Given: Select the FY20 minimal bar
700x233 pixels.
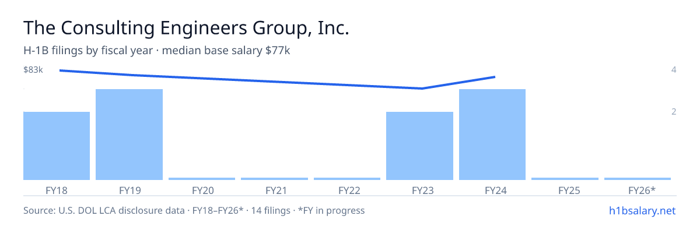Looking at the screenshot, I should coord(202,179).
